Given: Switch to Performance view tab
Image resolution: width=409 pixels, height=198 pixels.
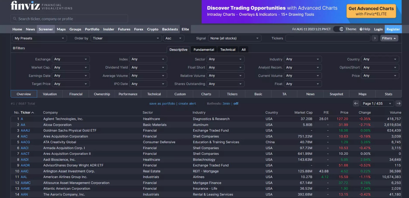Looking at the screenshot, I should pos(128,94).
